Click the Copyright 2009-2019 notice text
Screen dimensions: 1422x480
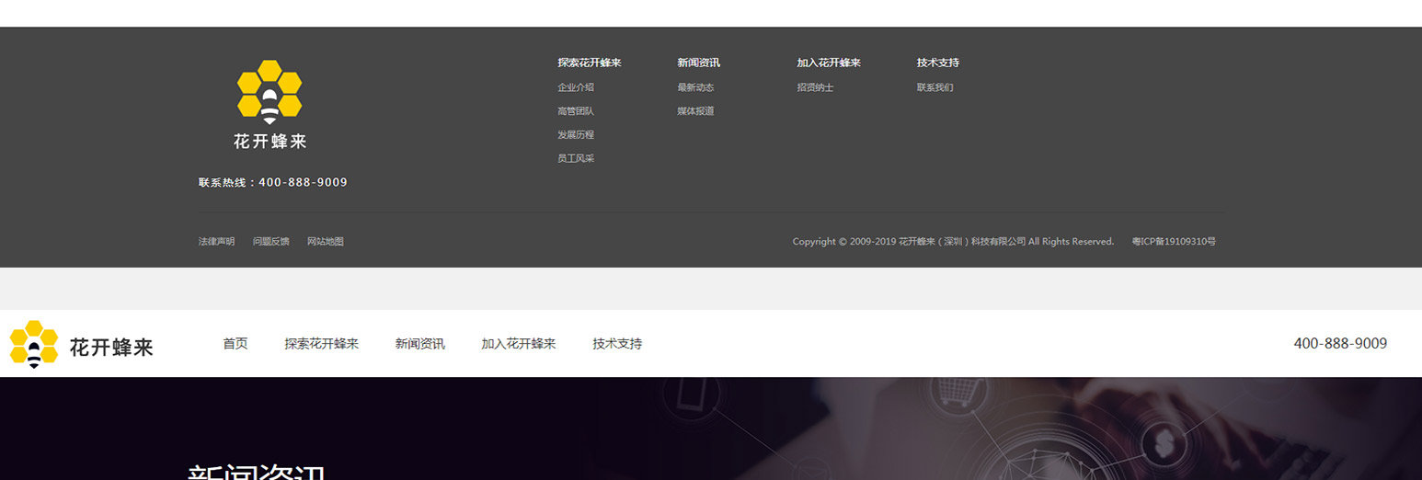(x=954, y=242)
